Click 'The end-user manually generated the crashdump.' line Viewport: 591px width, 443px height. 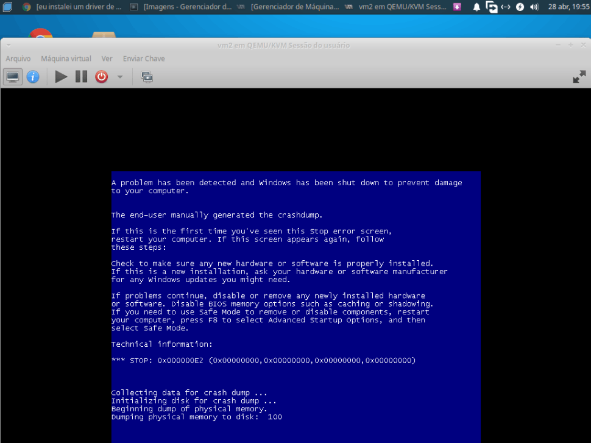click(x=217, y=215)
